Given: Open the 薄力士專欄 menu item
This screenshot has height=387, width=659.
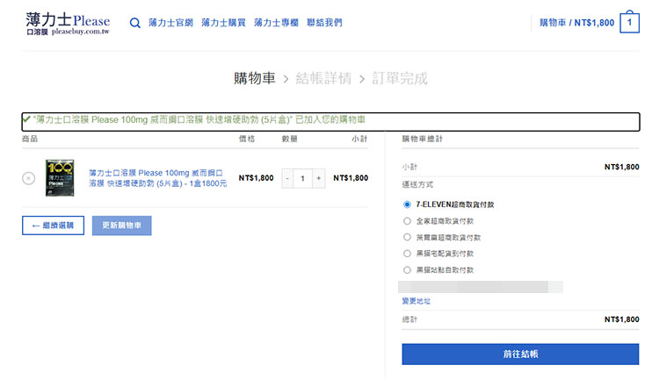Looking at the screenshot, I should pos(276,23).
